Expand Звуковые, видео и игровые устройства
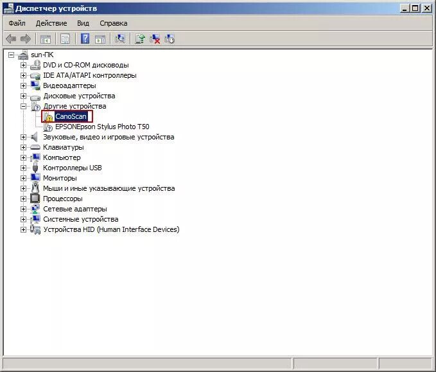 coord(23,137)
